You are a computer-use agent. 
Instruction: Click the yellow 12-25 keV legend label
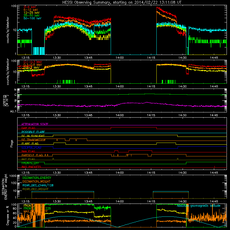32,13
